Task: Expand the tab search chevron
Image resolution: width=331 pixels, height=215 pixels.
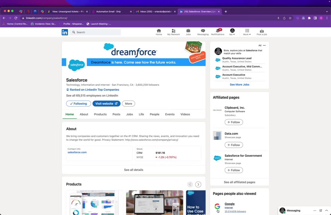Action: 327,12
